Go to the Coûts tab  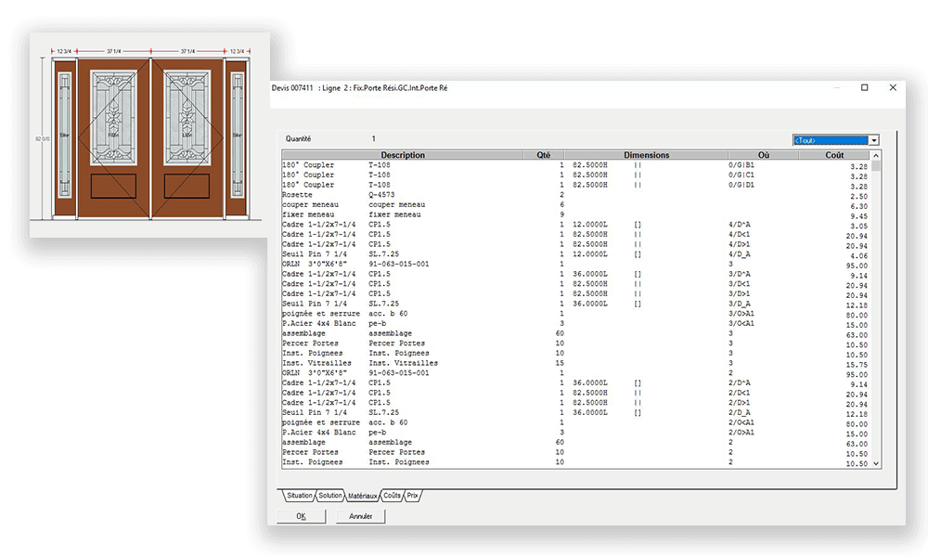pyautogui.click(x=392, y=496)
